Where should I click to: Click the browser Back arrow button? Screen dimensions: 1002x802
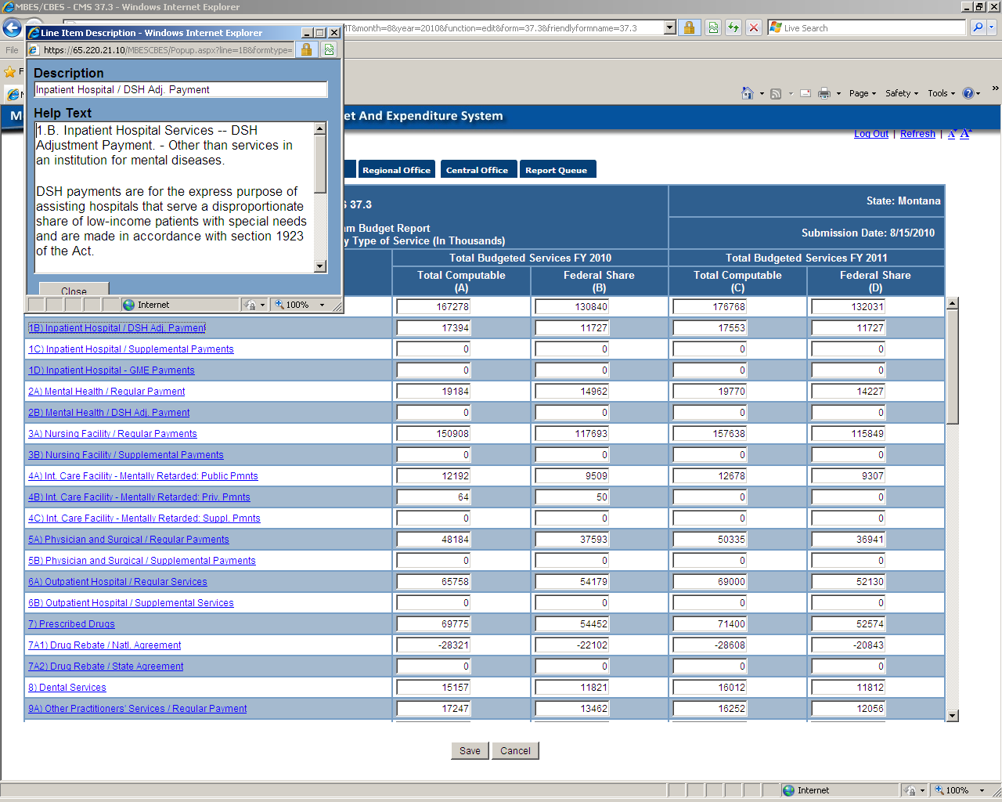(12, 28)
